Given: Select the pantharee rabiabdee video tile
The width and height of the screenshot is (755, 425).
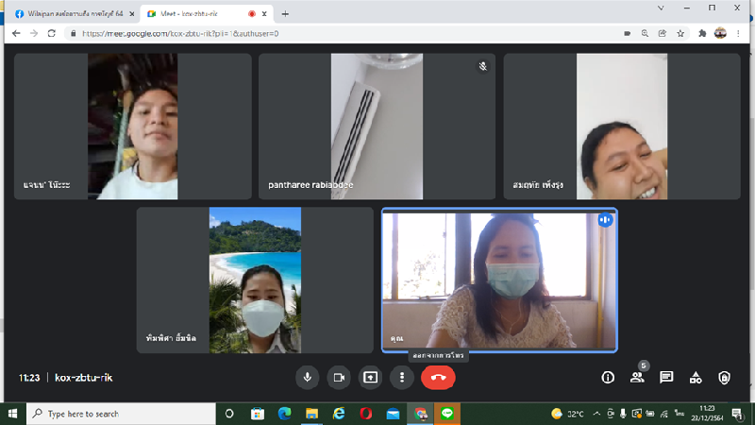Looking at the screenshot, I should click(x=377, y=126).
